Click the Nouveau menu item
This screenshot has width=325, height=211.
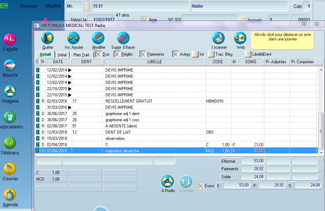click(29, 6)
